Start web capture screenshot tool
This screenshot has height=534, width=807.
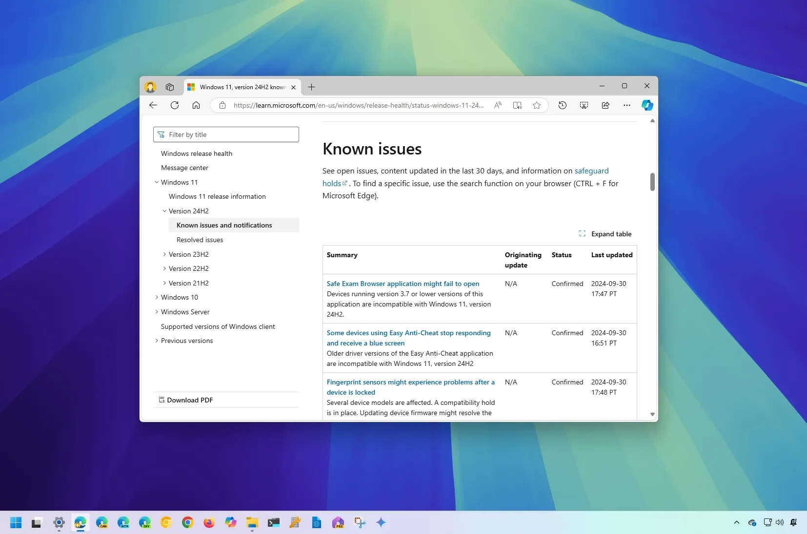tap(584, 105)
